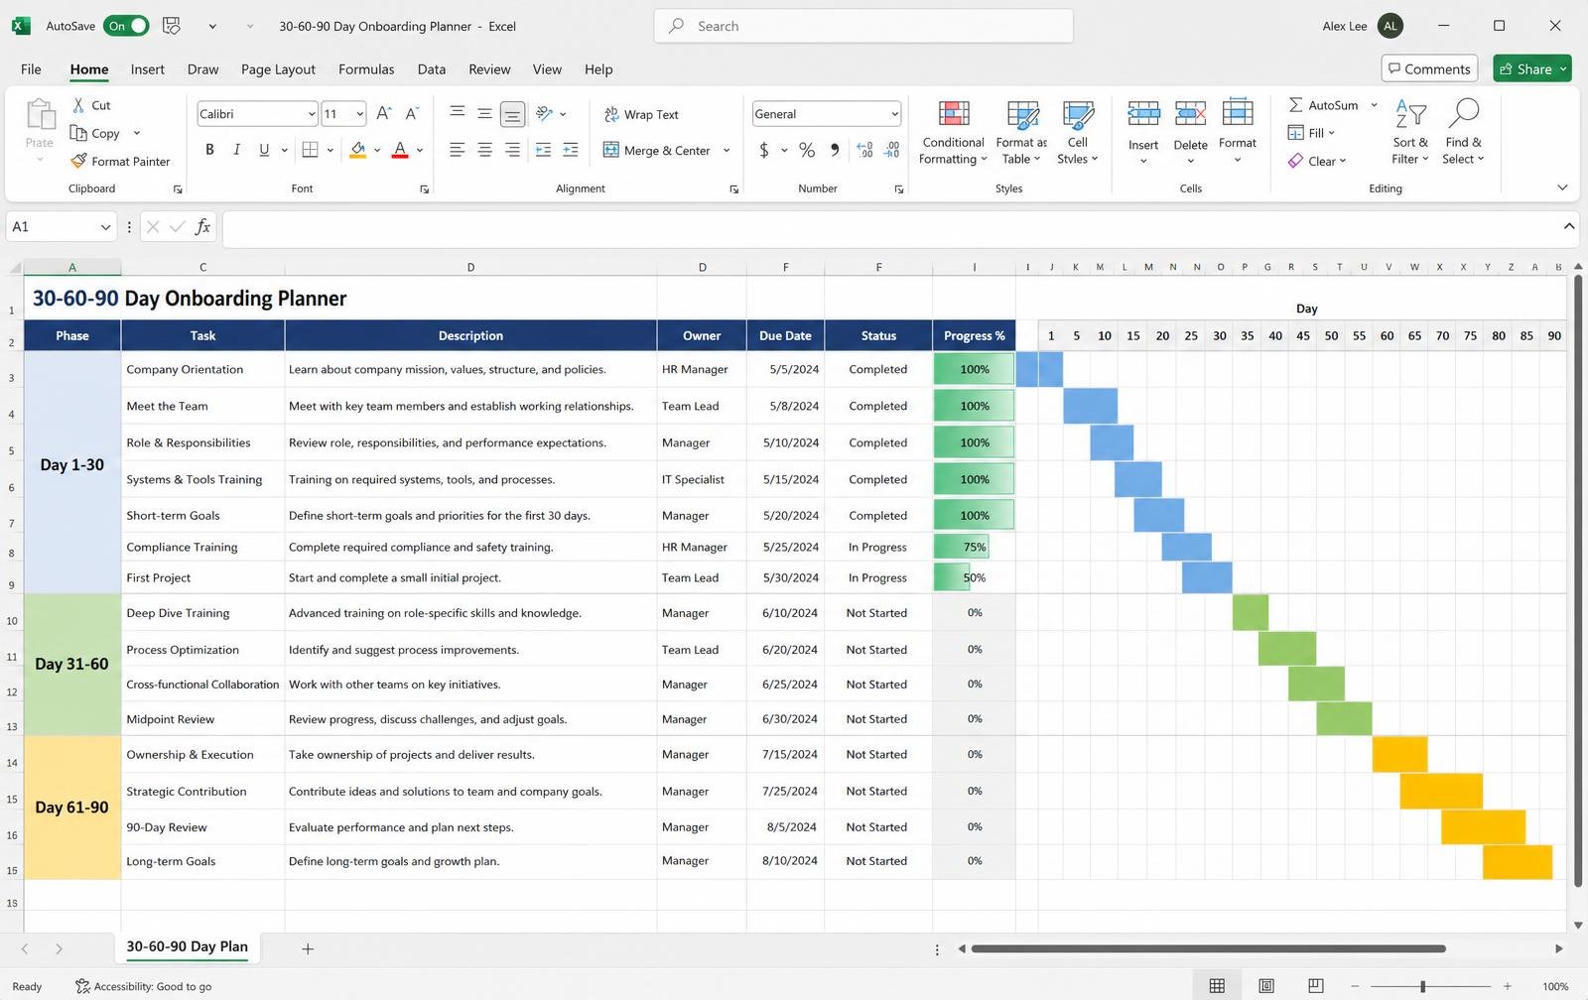Click the Save icon in title bar
Viewport: 1588px width, 1000px height.
(x=172, y=26)
